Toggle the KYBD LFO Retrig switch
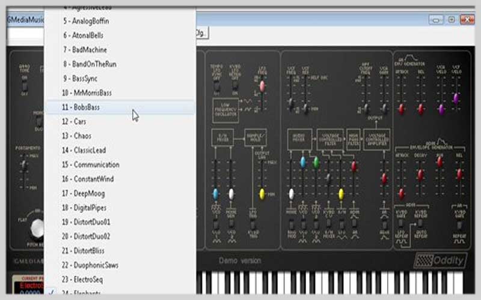 pos(235,86)
